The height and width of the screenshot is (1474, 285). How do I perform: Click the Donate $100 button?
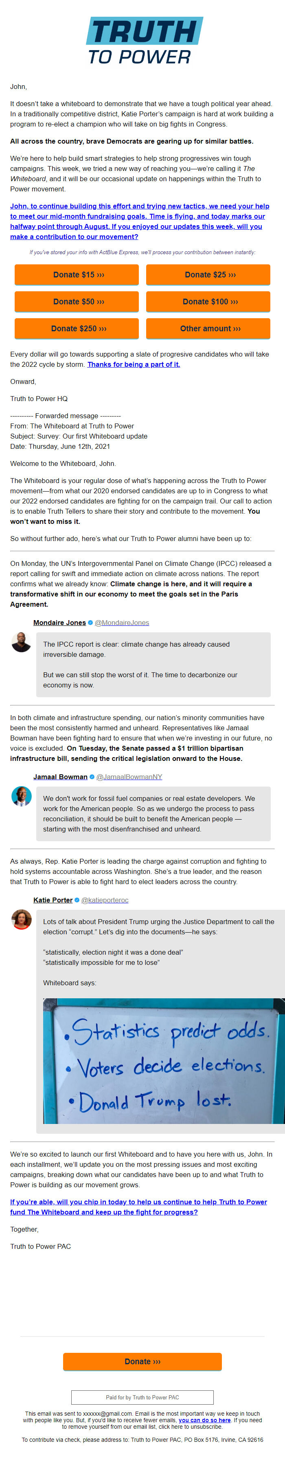coord(208,301)
